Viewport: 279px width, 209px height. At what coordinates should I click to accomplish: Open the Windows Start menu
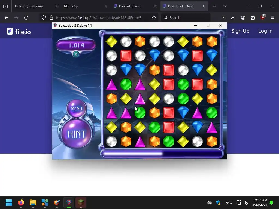pyautogui.click(x=9, y=202)
